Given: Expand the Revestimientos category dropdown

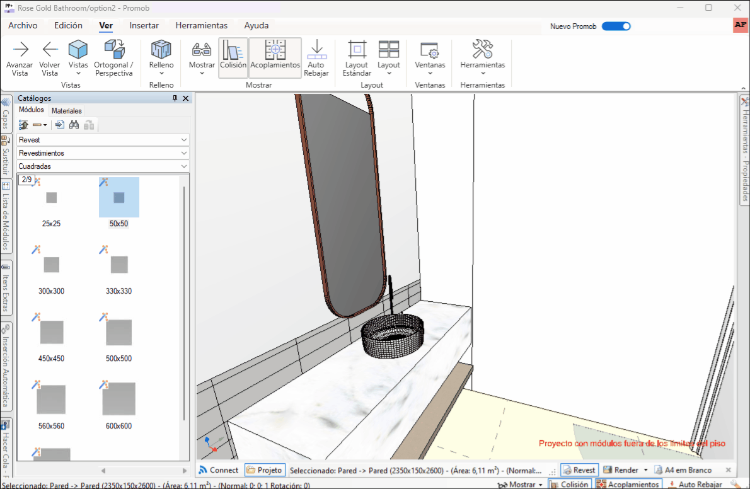Looking at the screenshot, I should pyautogui.click(x=103, y=153).
